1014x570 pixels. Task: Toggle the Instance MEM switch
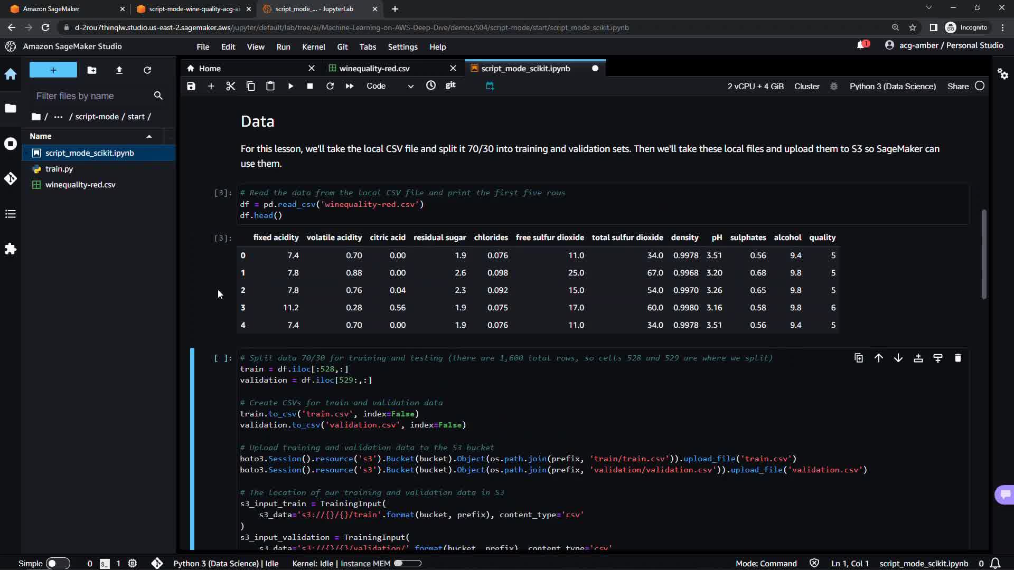tap(407, 563)
